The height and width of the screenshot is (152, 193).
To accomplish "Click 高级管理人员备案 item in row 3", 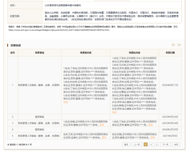I will tap(39, 123).
